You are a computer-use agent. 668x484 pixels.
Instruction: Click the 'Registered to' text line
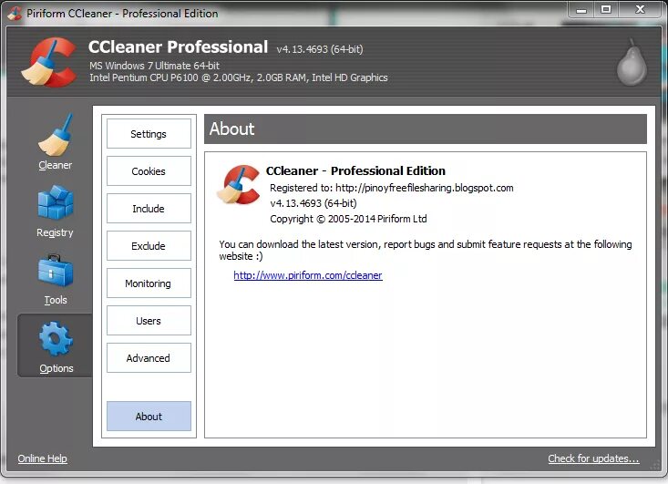coord(392,188)
